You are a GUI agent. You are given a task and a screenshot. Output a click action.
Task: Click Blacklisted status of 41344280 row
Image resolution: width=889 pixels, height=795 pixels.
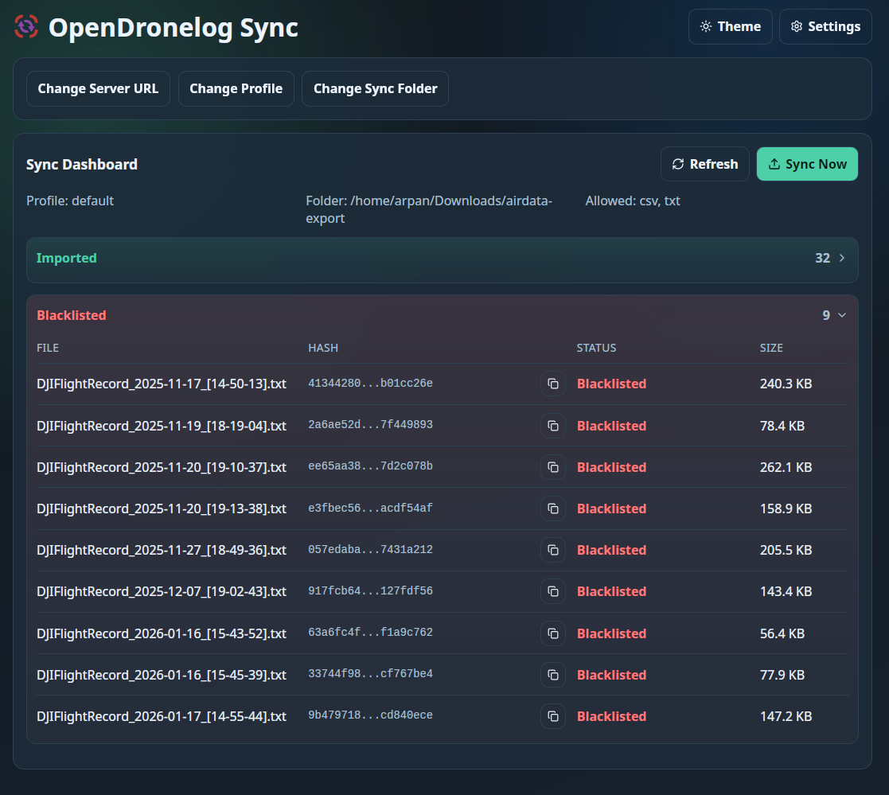coord(612,384)
